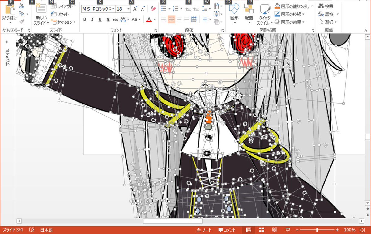
Task: Decrease the paragraph indent level
Action: (x=188, y=9)
